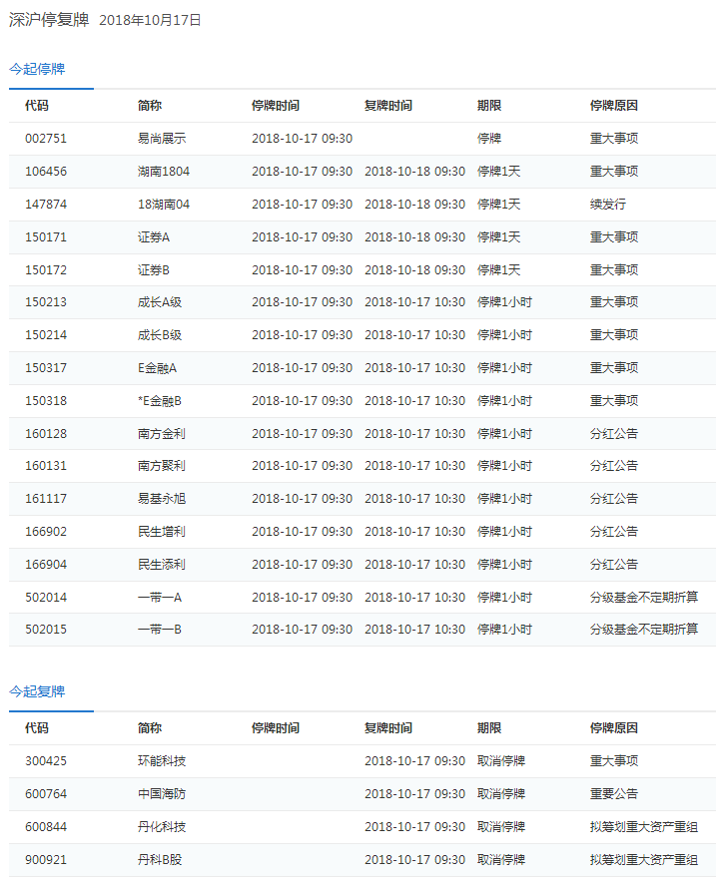
Task: Open the 民生增利 fund name
Action: point(162,532)
